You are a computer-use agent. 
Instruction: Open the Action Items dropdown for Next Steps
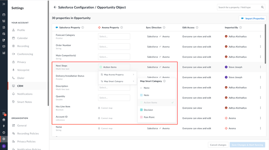pos(114,67)
